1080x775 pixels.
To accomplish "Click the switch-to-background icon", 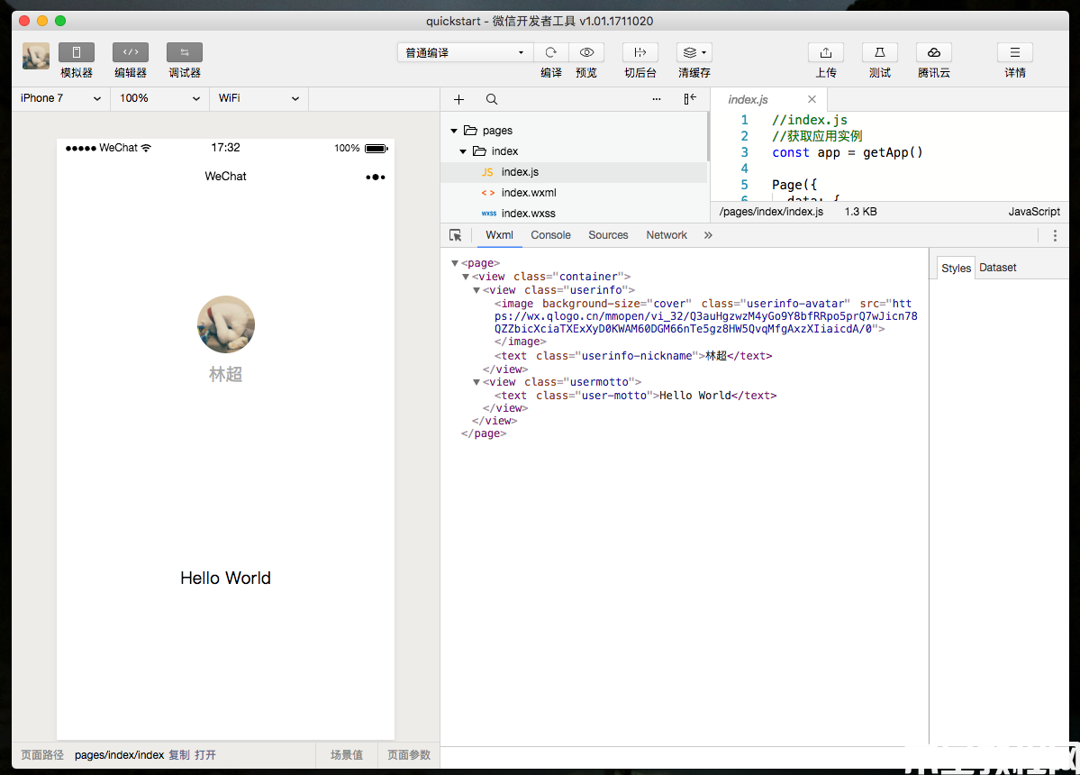I will tap(640, 52).
